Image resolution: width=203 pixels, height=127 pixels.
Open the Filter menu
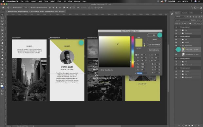[59, 1]
